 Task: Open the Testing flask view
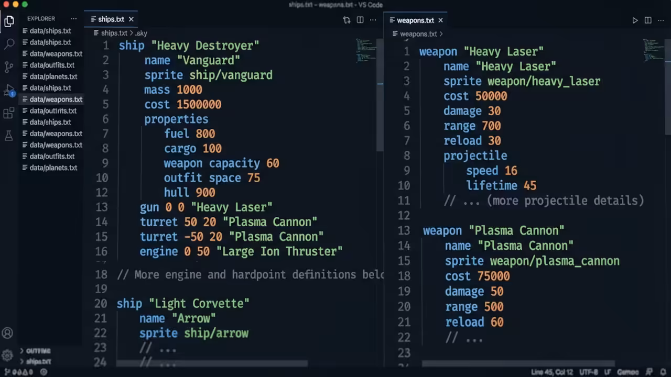pyautogui.click(x=9, y=136)
